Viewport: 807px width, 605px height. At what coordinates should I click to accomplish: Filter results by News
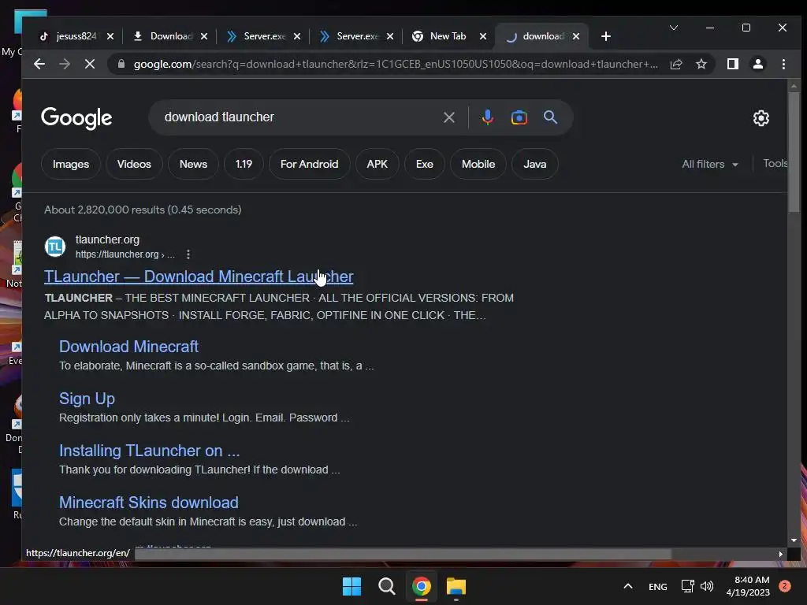193,164
